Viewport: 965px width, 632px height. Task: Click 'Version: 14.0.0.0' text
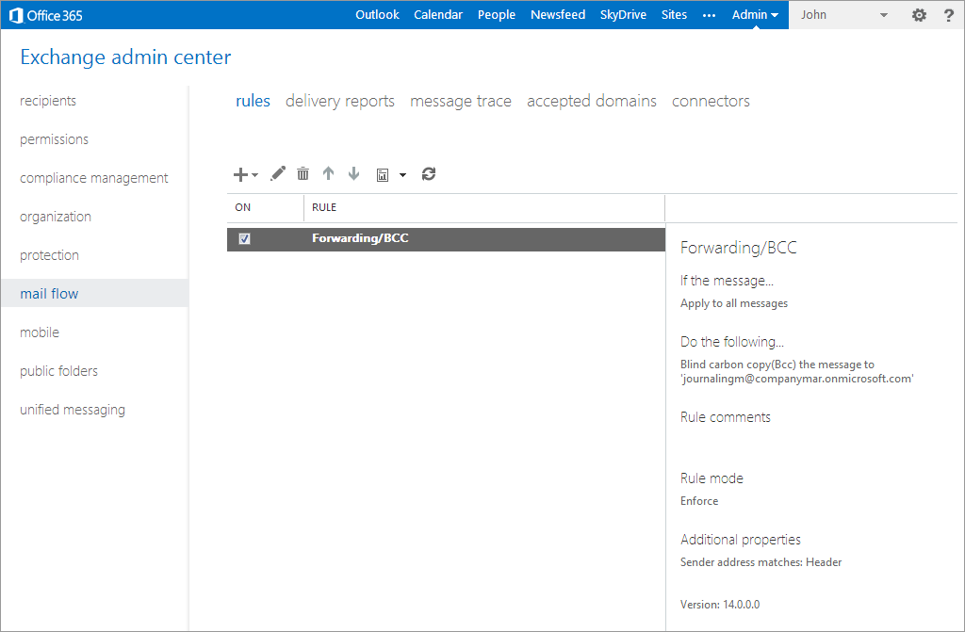pyautogui.click(x=720, y=605)
